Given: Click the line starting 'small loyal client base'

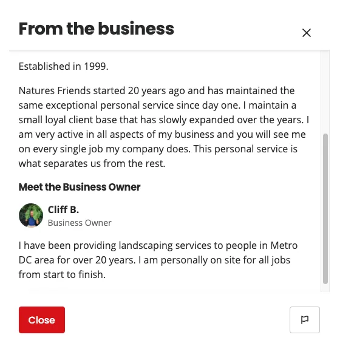Looking at the screenshot, I should (x=164, y=120).
